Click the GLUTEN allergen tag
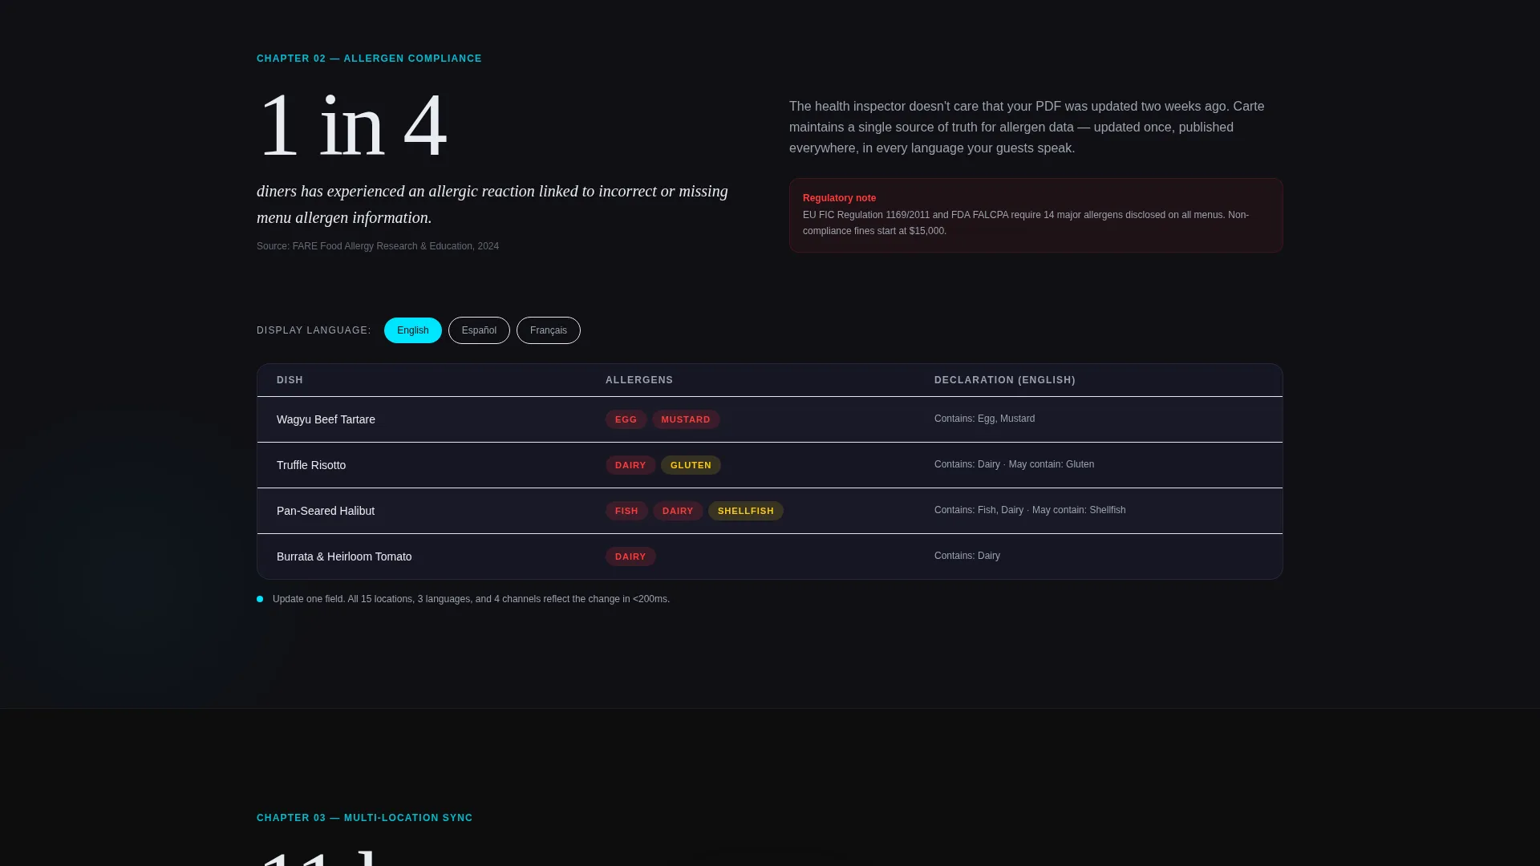 [x=691, y=465]
